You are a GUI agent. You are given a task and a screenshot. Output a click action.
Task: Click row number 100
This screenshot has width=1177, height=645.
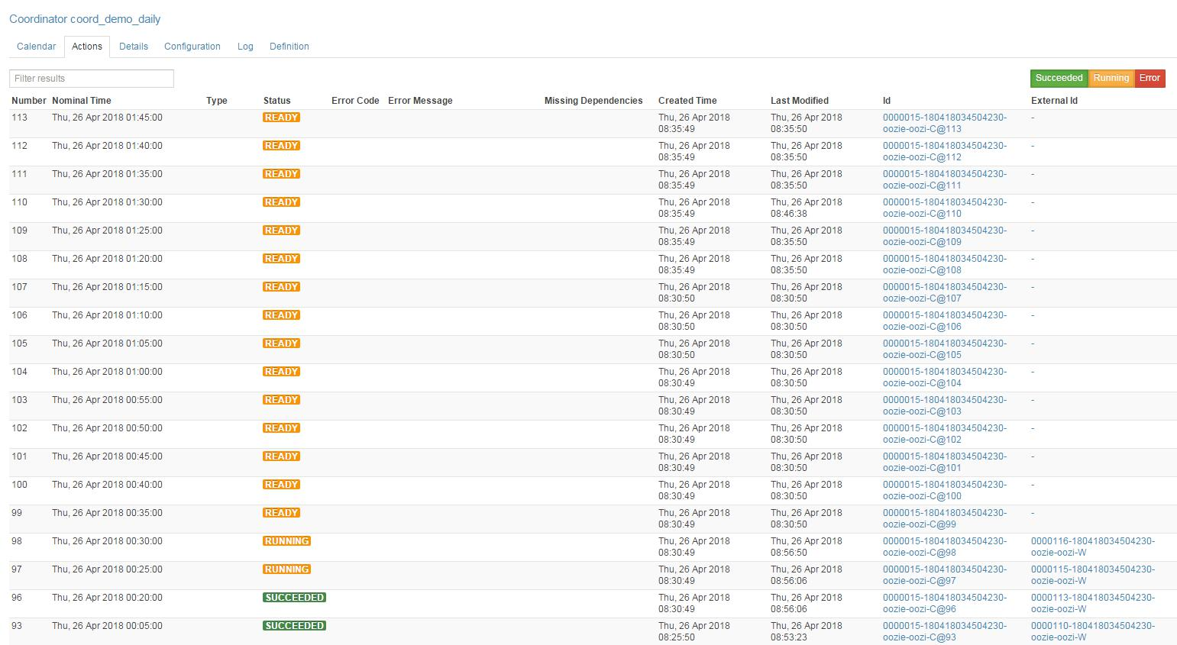(x=19, y=485)
